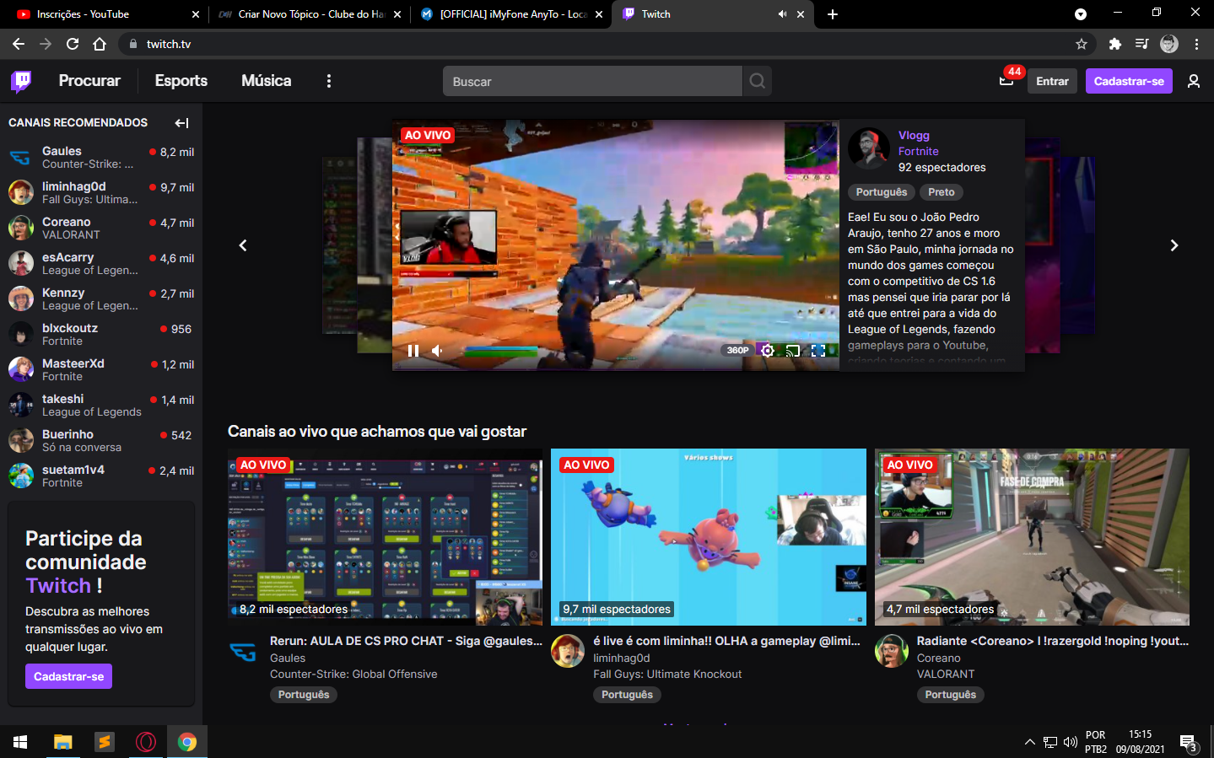The width and height of the screenshot is (1214, 758).
Task: Mute the Twitch tab via its speaker icon
Action: (782, 14)
